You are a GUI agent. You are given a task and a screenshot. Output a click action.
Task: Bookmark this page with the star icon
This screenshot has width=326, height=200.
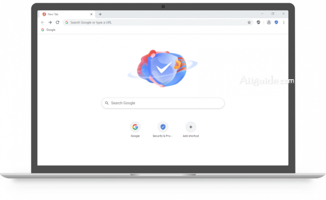click(249, 22)
